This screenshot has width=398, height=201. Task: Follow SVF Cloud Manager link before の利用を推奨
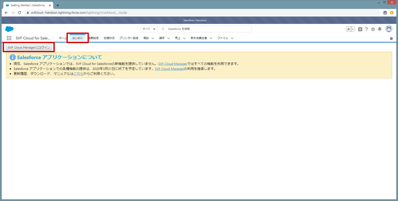pyautogui.click(x=169, y=69)
